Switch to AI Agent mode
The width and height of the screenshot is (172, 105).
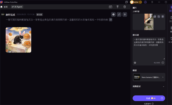(17, 7)
